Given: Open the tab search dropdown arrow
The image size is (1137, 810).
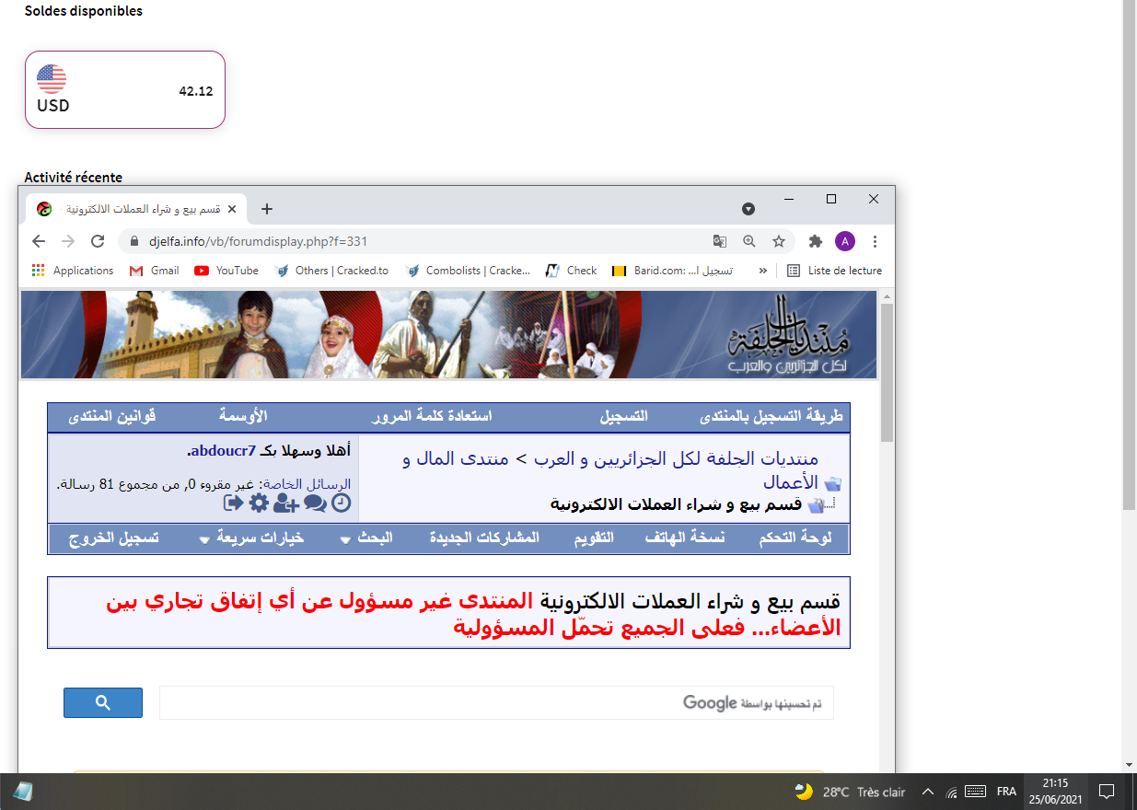Looking at the screenshot, I should coord(748,209).
